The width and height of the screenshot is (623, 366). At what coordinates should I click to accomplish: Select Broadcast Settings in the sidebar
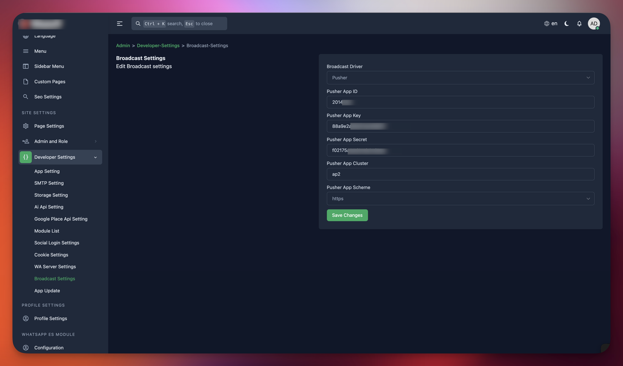tap(55, 279)
